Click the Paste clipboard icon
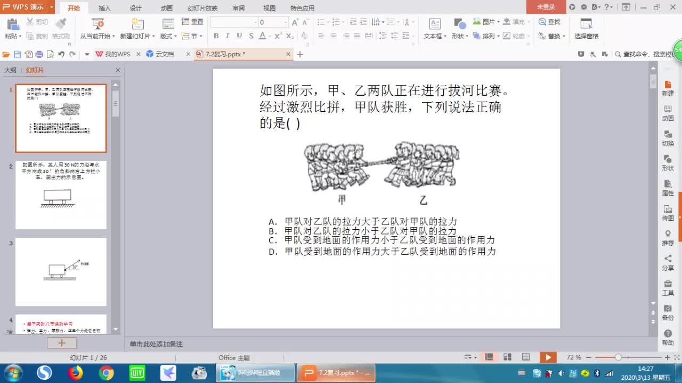 pyautogui.click(x=12, y=24)
